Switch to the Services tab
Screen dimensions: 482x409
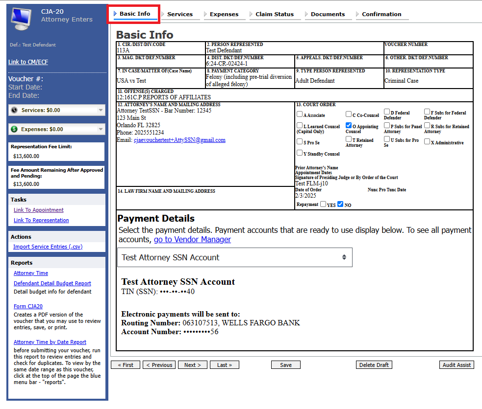point(179,14)
